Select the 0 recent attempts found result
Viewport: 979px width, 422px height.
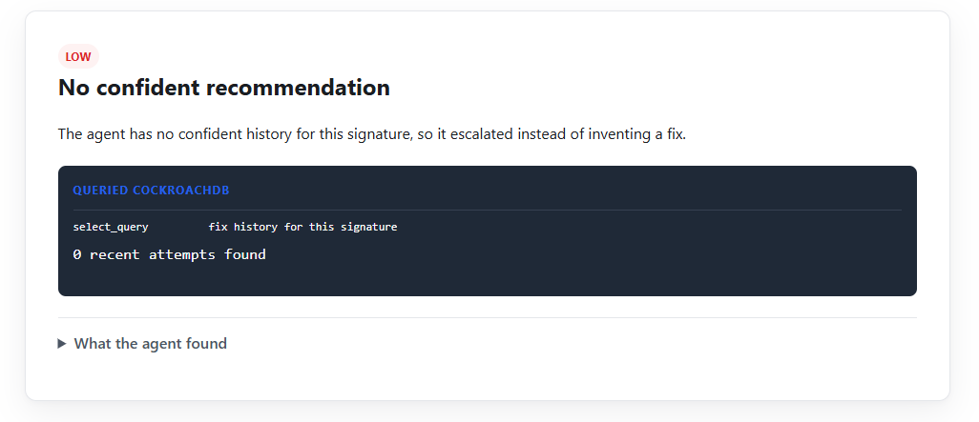[x=169, y=254]
